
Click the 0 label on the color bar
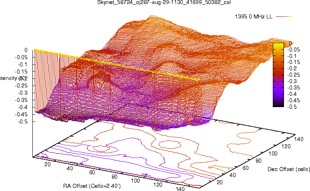[290, 43]
